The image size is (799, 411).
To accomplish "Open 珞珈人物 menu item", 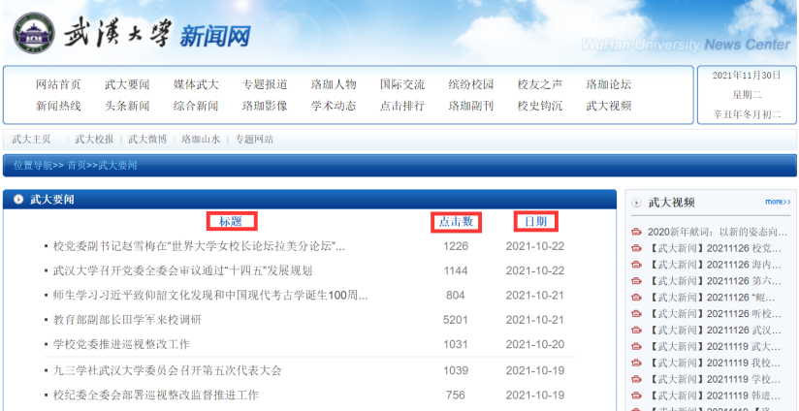I will coord(334,84).
